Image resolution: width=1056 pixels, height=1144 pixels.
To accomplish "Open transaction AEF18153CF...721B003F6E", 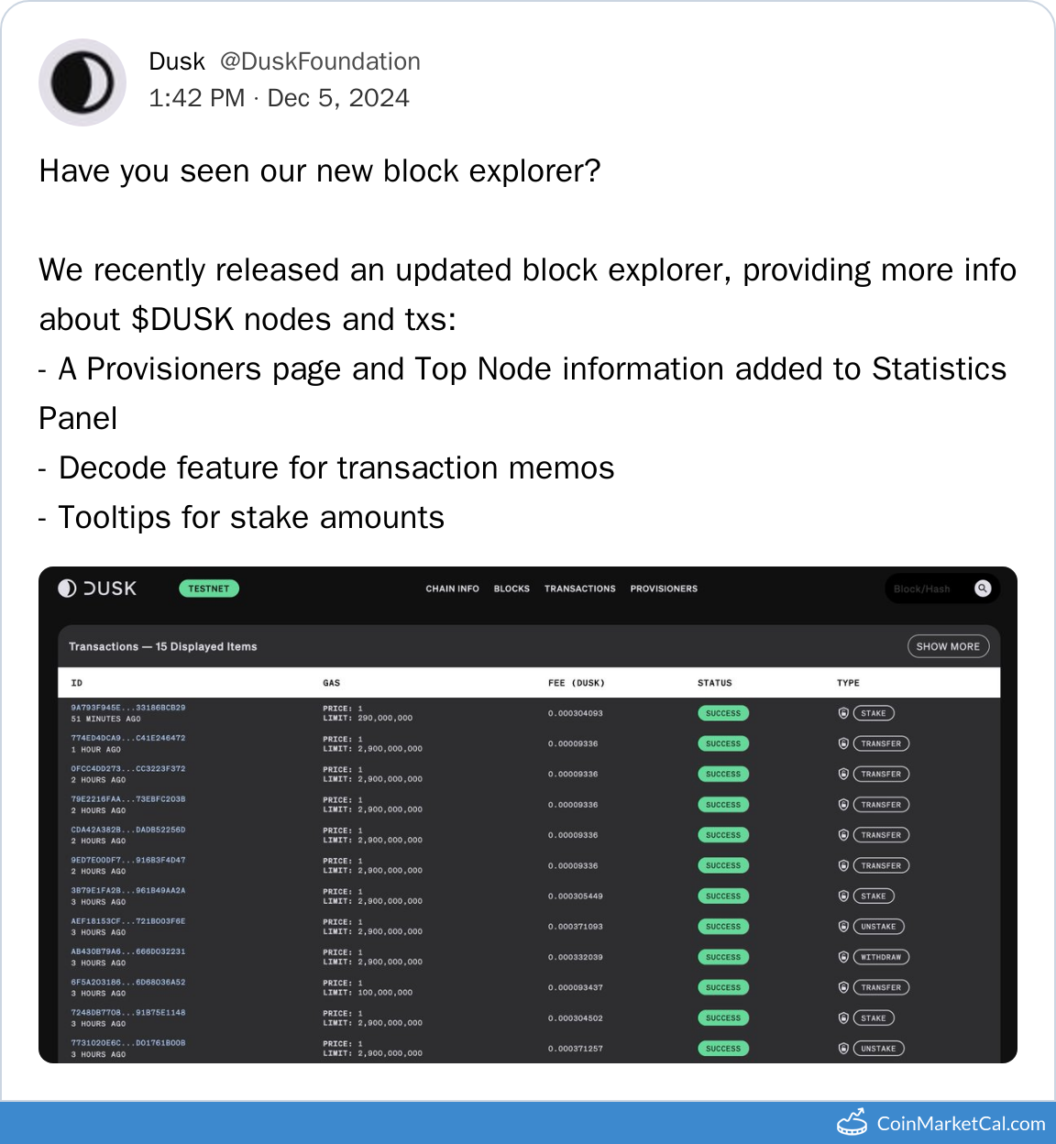I will pyautogui.click(x=128, y=921).
